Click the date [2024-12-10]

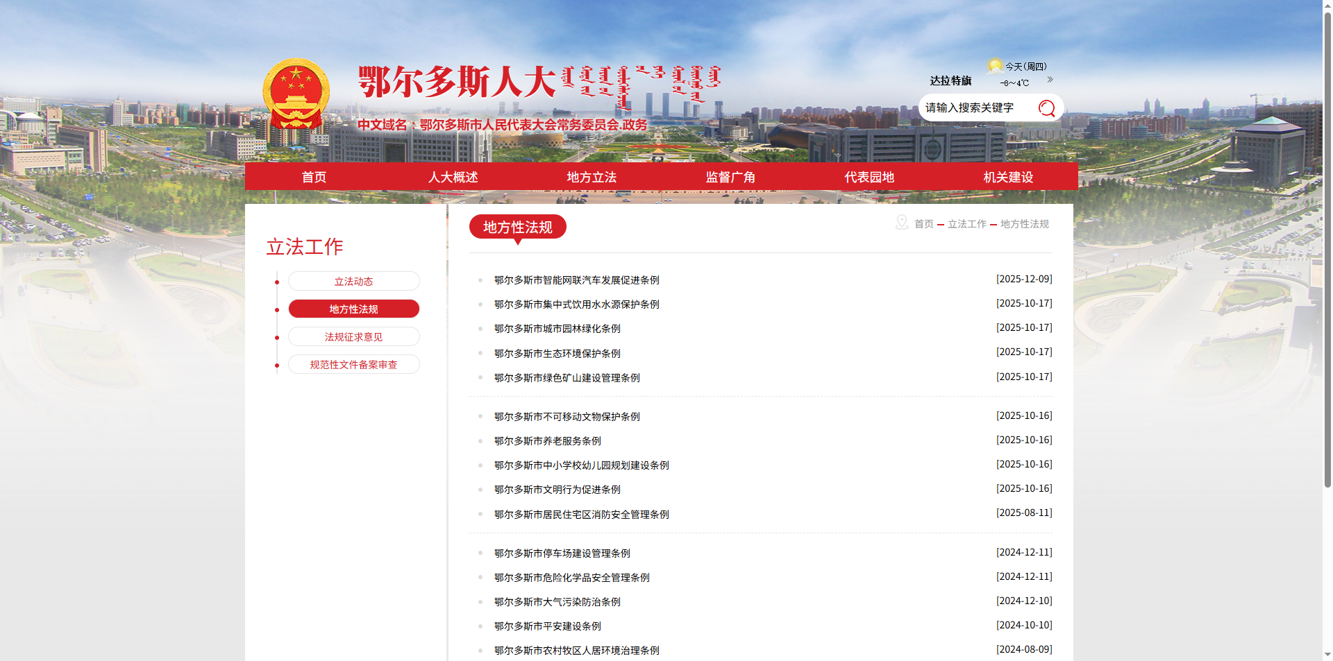[x=1024, y=601]
